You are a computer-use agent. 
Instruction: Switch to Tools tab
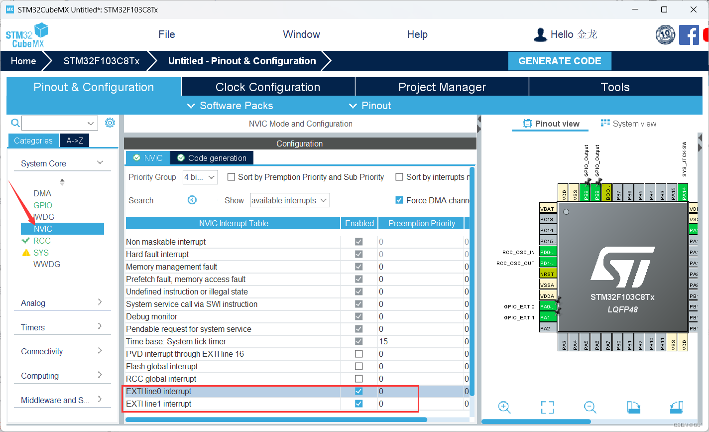click(x=615, y=87)
